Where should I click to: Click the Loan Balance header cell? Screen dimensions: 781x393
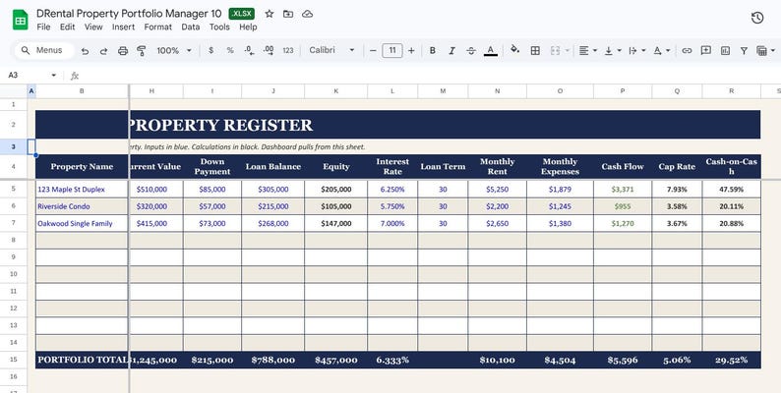tap(272, 167)
